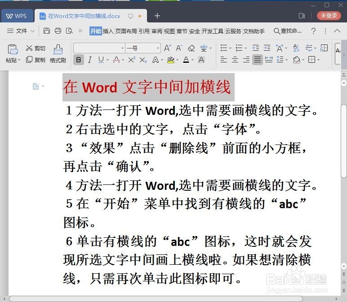Screen dimensions: 347x302
Task: Click the Cut (剪切) scissors button
Action: 36,48
